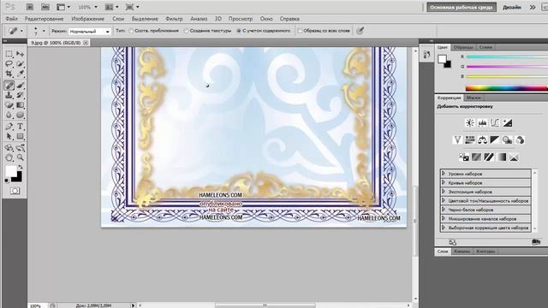Choose the 'Создание текстуры' type radio
This screenshot has width=548, height=308.
point(187,31)
